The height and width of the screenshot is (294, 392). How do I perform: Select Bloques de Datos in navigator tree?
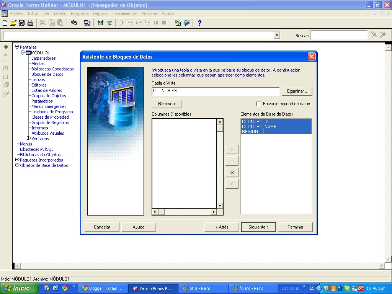tap(47, 74)
